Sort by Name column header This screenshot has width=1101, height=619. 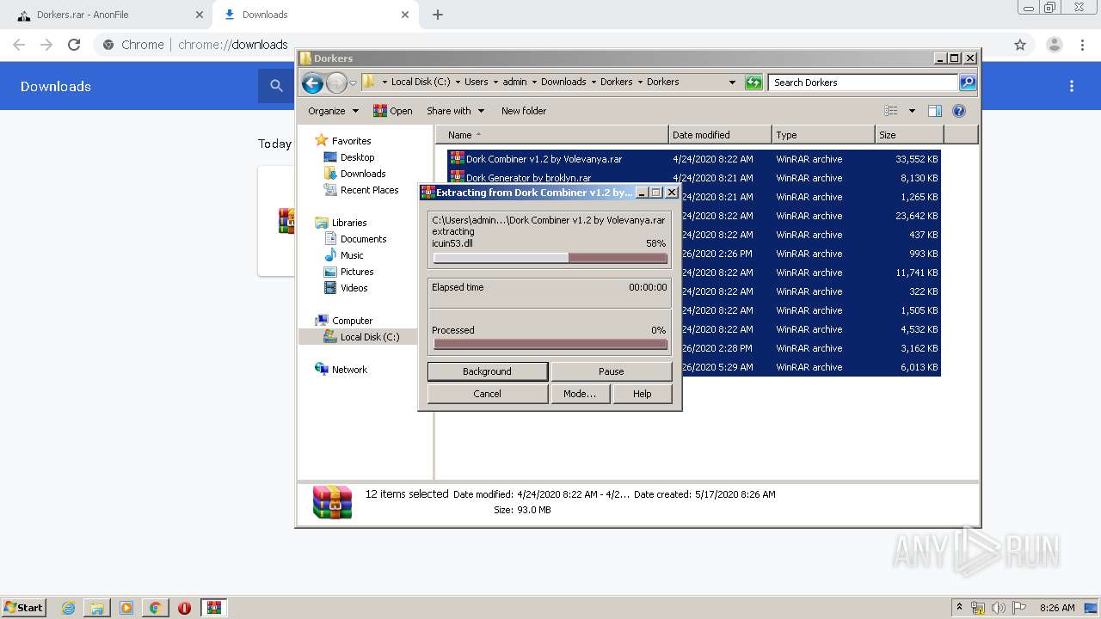click(x=552, y=135)
